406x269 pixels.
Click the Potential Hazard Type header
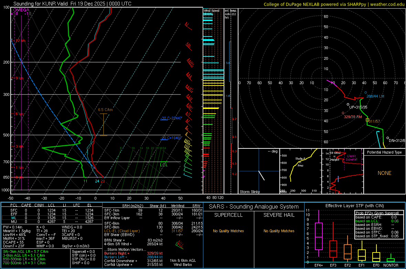click(384, 152)
